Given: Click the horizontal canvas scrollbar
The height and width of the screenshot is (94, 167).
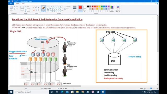Looking at the screenshot, I should 45,86.
